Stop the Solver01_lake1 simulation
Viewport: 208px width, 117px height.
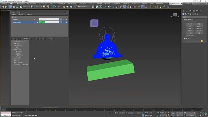coord(38,22)
